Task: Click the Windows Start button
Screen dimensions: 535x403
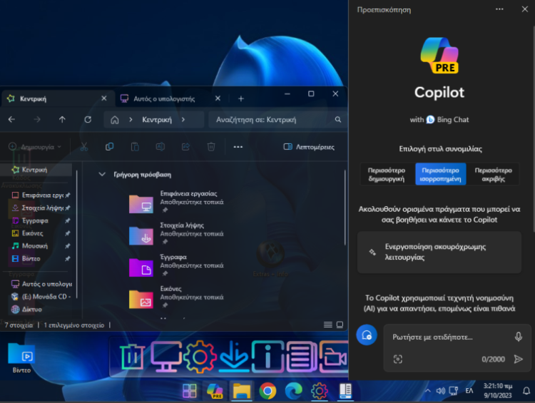Action: (x=189, y=391)
